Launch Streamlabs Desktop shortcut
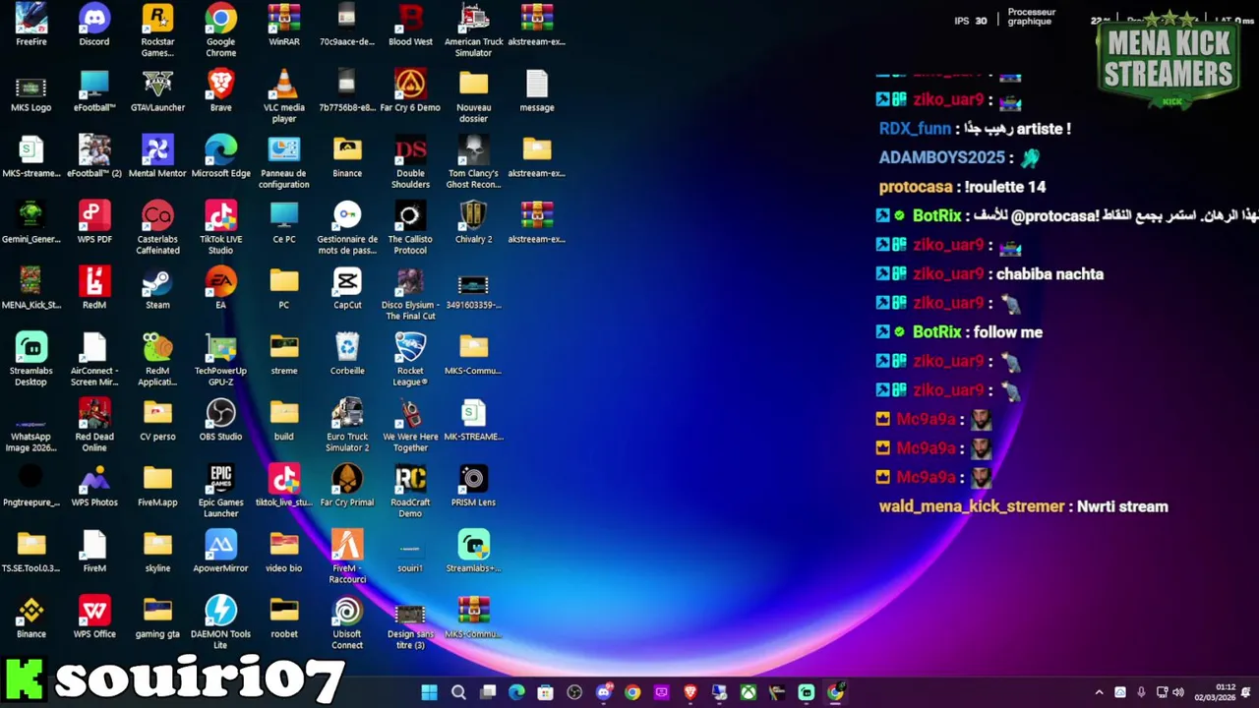1259x708 pixels. coord(31,359)
